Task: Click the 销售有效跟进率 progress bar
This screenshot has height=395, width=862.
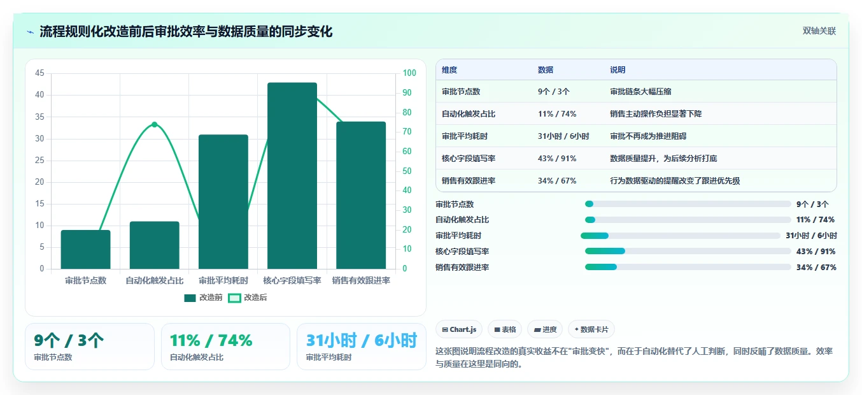Action: pos(688,268)
